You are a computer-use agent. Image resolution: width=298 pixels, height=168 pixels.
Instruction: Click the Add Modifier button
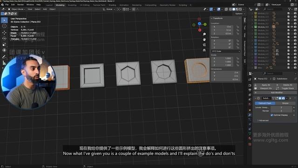[275, 92]
